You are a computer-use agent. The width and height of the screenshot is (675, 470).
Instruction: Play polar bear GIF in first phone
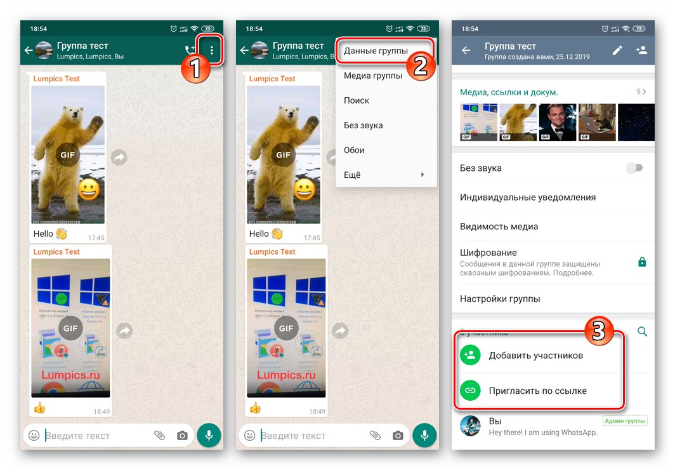[x=68, y=155]
